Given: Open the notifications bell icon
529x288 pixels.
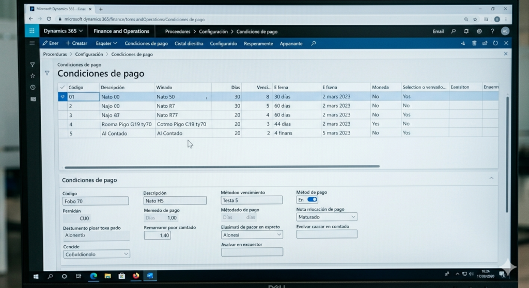Looking at the screenshot, I should click(466, 31).
